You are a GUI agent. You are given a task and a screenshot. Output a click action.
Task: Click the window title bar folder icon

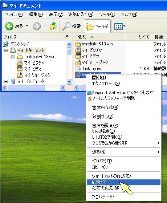click(x=5, y=5)
